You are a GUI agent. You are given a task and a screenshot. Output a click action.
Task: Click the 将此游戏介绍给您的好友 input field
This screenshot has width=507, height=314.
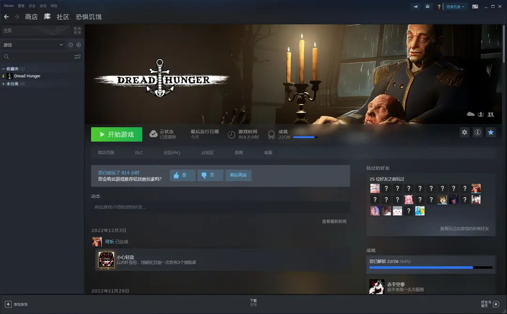221,207
